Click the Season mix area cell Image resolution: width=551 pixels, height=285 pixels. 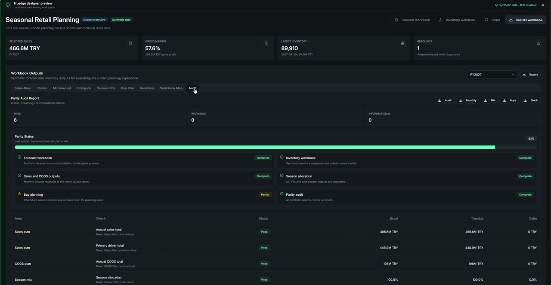click(23, 279)
